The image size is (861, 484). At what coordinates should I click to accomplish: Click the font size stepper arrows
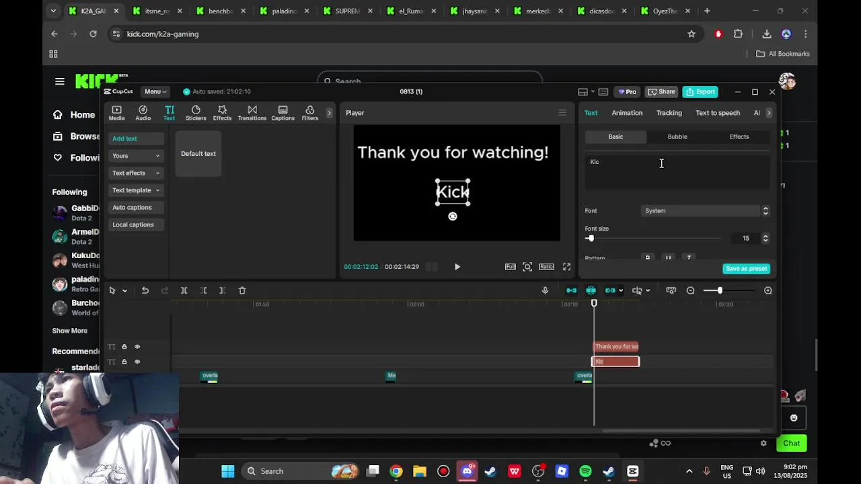click(x=765, y=238)
